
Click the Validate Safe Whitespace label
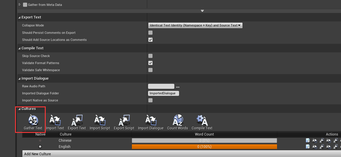tap(41, 70)
